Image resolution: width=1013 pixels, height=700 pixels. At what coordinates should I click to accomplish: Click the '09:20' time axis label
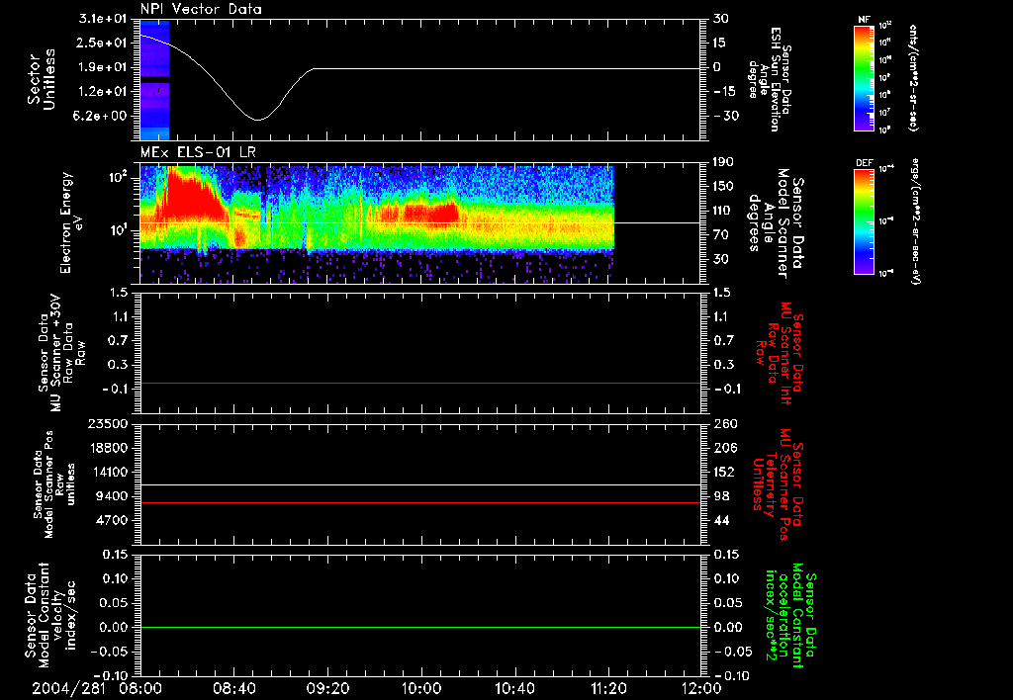[327, 688]
